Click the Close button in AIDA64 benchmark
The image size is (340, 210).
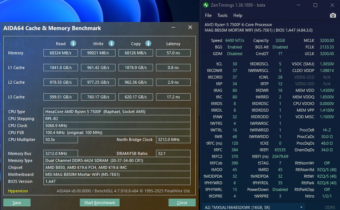(x=182, y=203)
